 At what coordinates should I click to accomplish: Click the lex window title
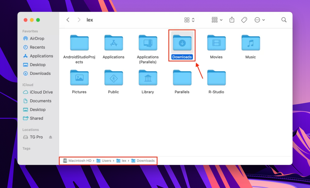point(90,20)
